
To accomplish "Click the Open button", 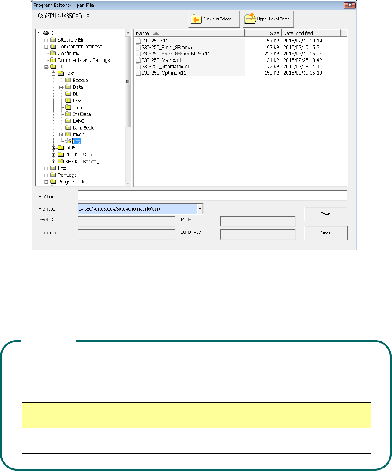I will (x=325, y=214).
